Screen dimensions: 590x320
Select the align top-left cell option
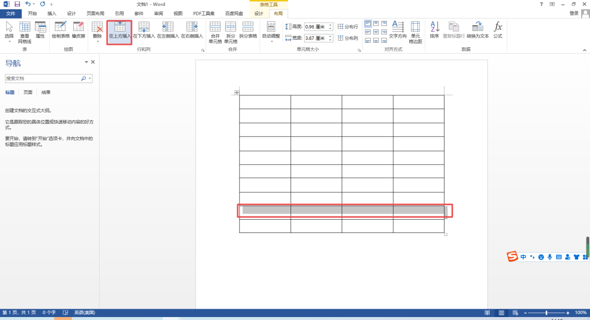[368, 24]
